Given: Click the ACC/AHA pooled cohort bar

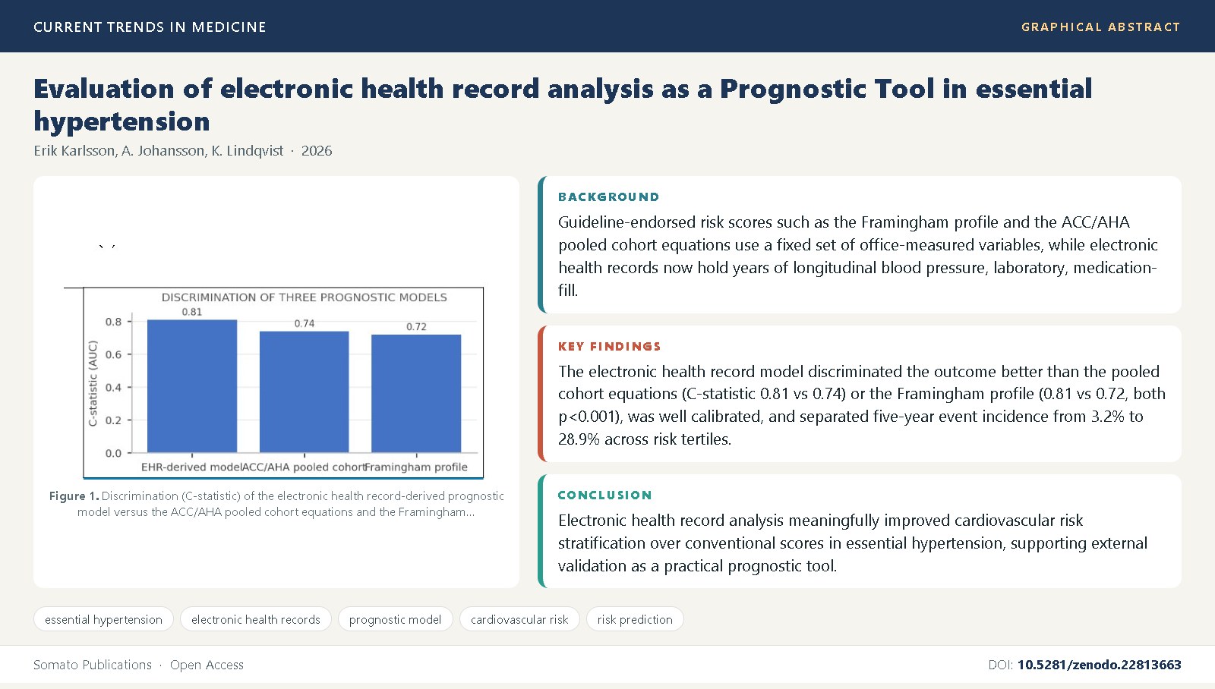Looking at the screenshot, I should click(305, 392).
